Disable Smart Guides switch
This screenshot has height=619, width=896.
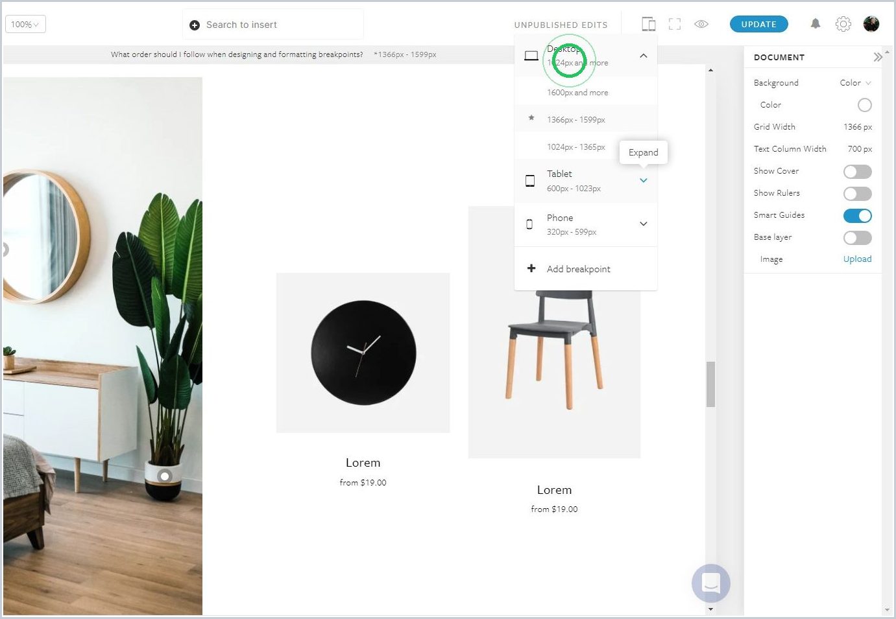tap(857, 216)
